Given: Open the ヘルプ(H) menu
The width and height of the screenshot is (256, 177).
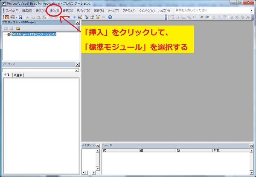Looking at the screenshot, I should point(164,11).
